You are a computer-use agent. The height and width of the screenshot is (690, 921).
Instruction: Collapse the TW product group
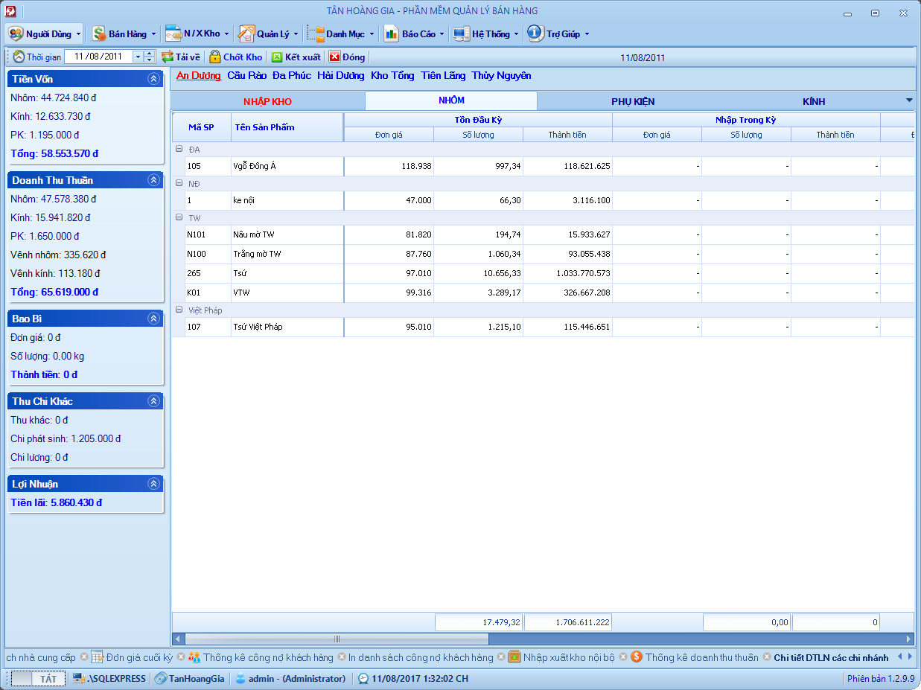coord(179,217)
